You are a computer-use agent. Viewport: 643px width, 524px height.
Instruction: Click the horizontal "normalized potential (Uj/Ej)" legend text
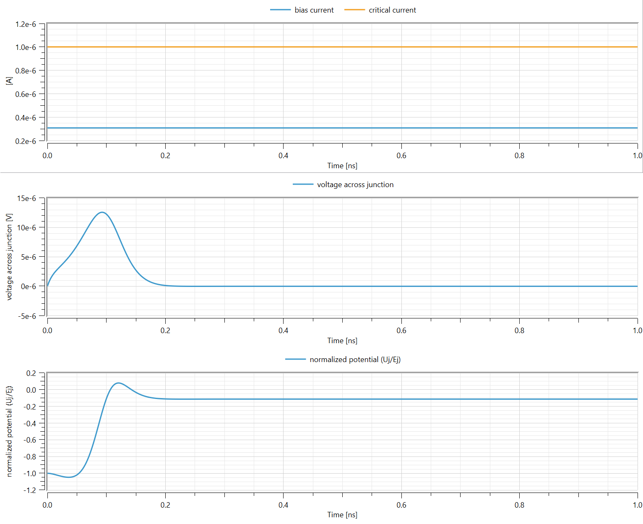point(355,360)
